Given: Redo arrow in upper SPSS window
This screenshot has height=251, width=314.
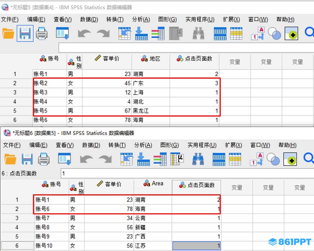Looking at the screenshot, I should [x=103, y=33].
